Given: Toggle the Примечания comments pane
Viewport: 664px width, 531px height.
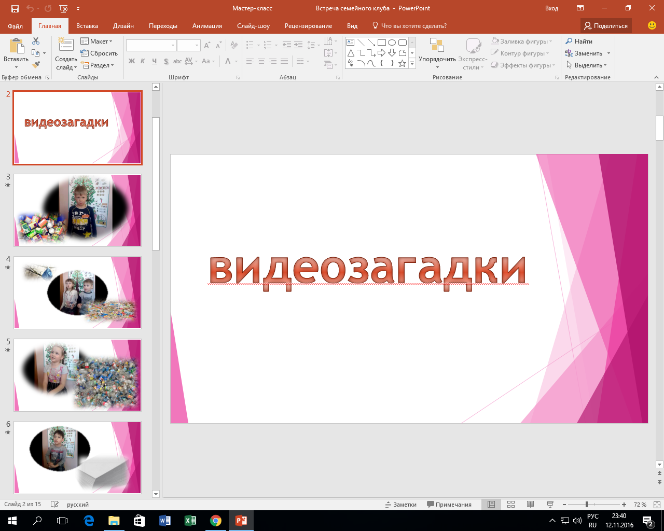Looking at the screenshot, I should coord(449,505).
